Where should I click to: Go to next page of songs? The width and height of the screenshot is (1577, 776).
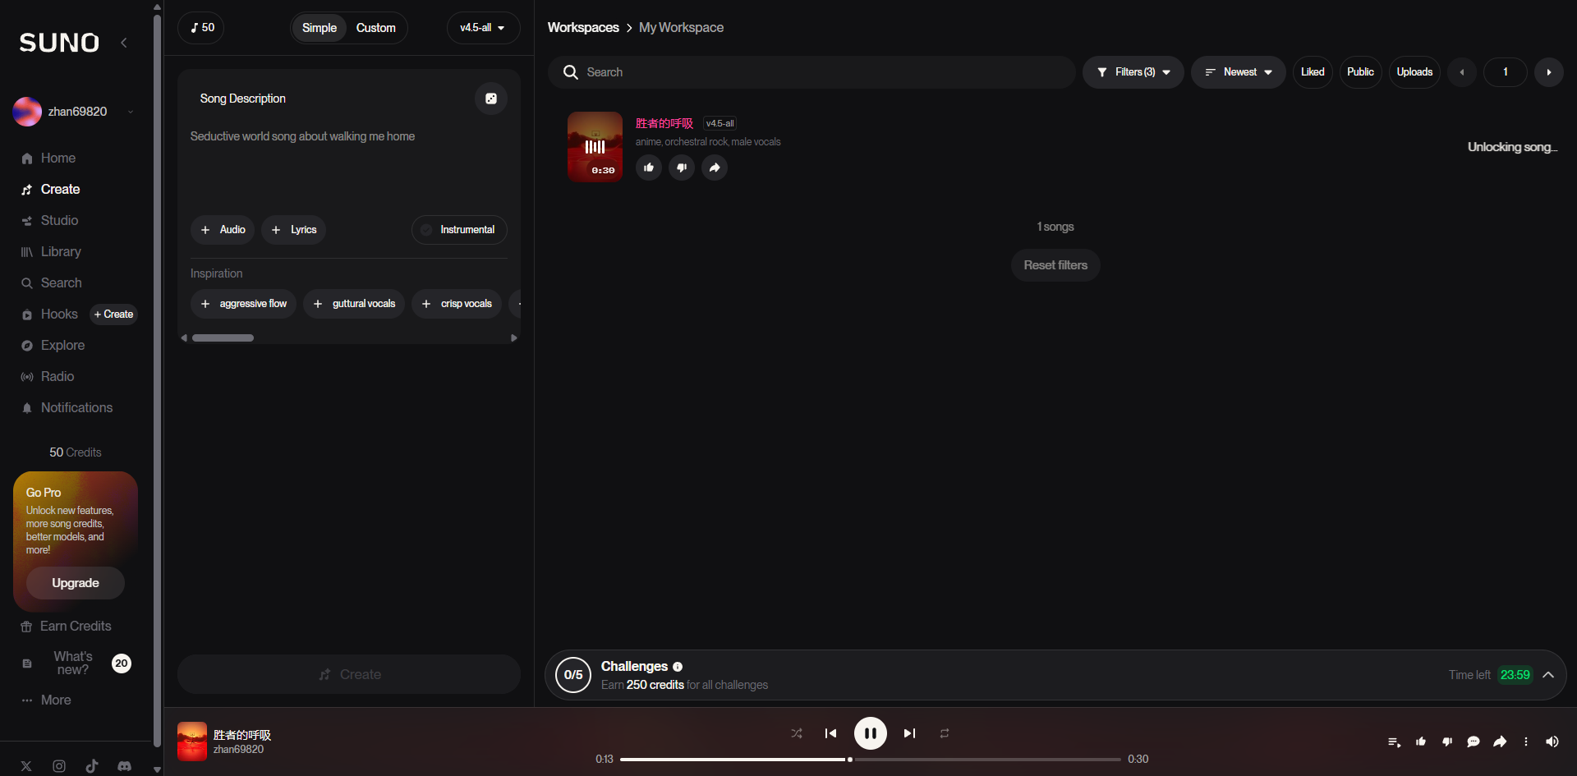(1549, 72)
